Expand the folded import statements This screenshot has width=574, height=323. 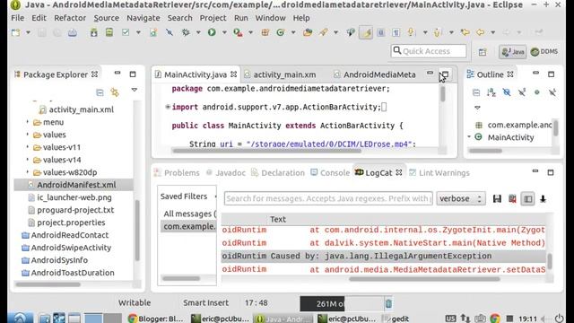(x=168, y=107)
